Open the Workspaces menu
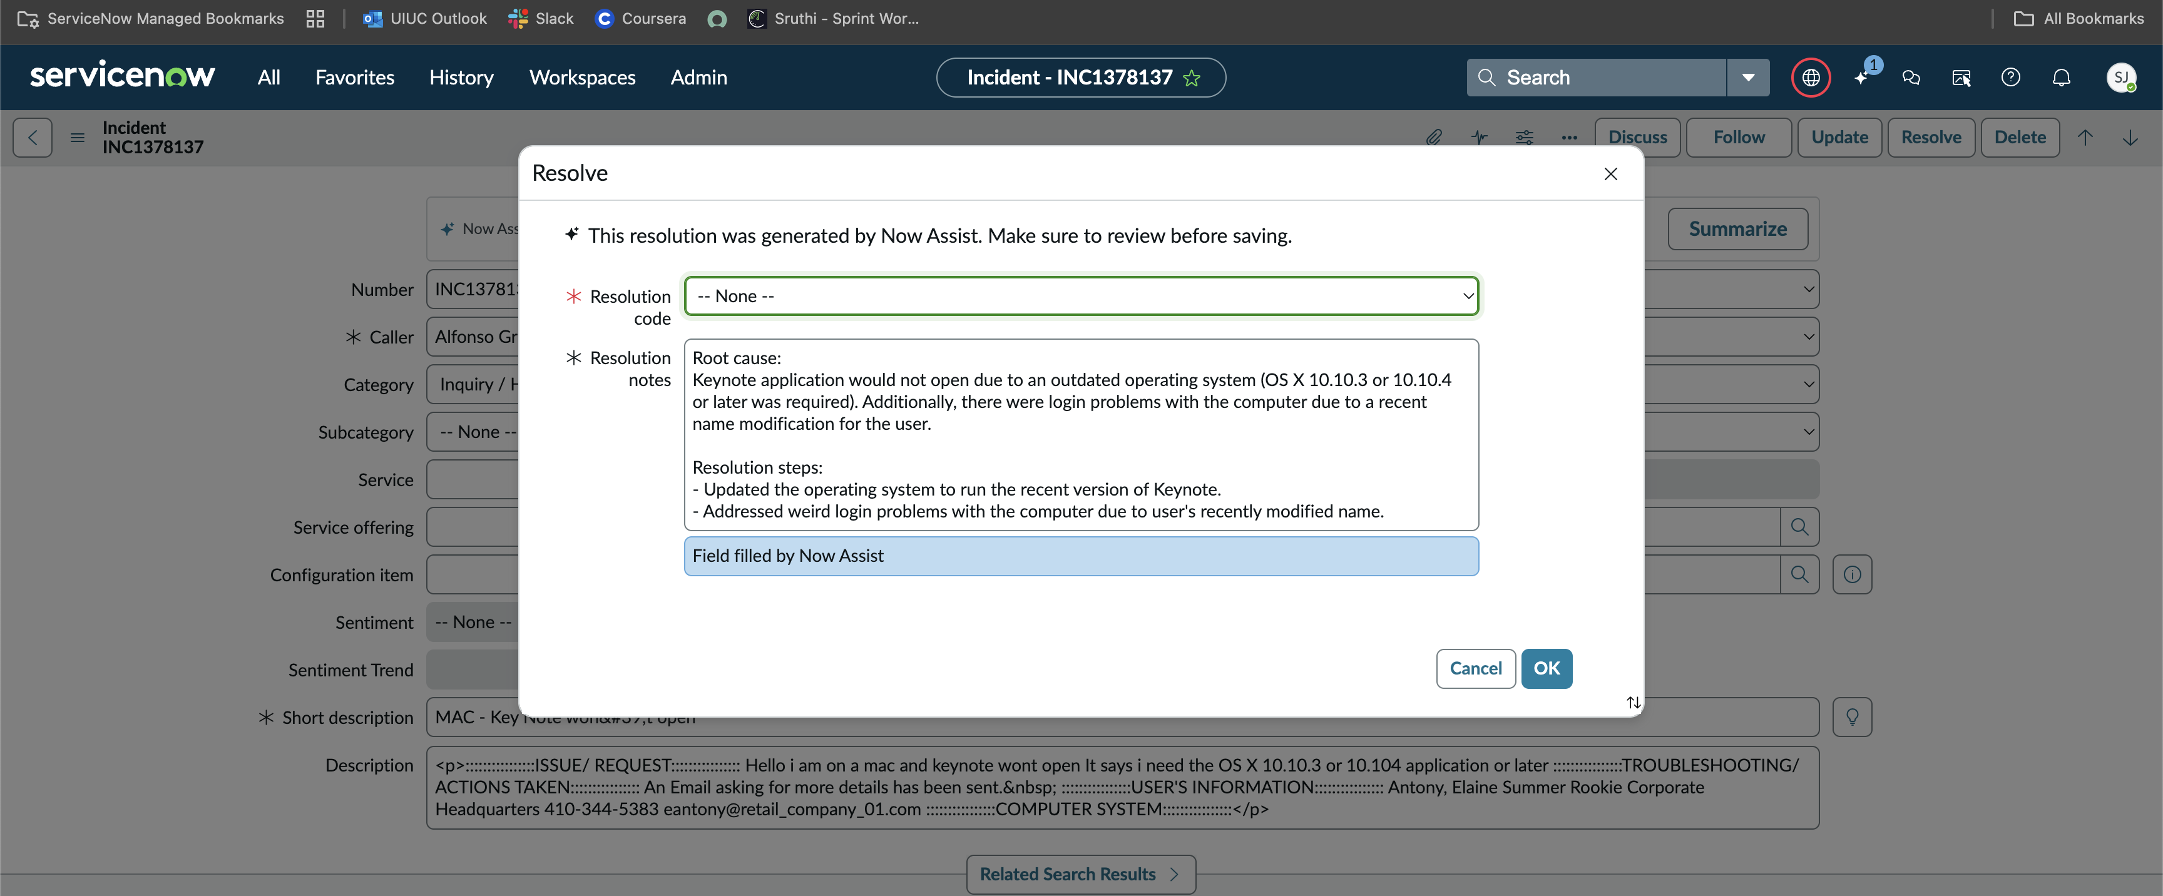Image resolution: width=2163 pixels, height=896 pixels. [x=582, y=77]
